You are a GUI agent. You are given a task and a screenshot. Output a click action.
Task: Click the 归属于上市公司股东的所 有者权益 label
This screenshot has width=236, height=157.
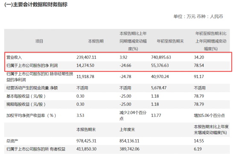pos(36,149)
